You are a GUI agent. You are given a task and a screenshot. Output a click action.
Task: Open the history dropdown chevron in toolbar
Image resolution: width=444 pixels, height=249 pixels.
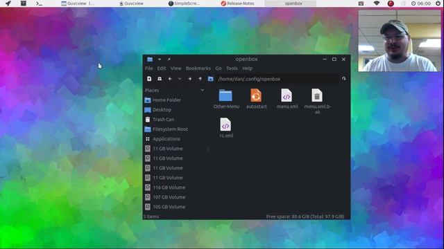(180, 79)
